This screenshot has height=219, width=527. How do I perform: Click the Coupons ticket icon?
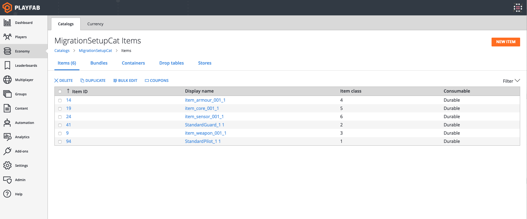click(147, 81)
